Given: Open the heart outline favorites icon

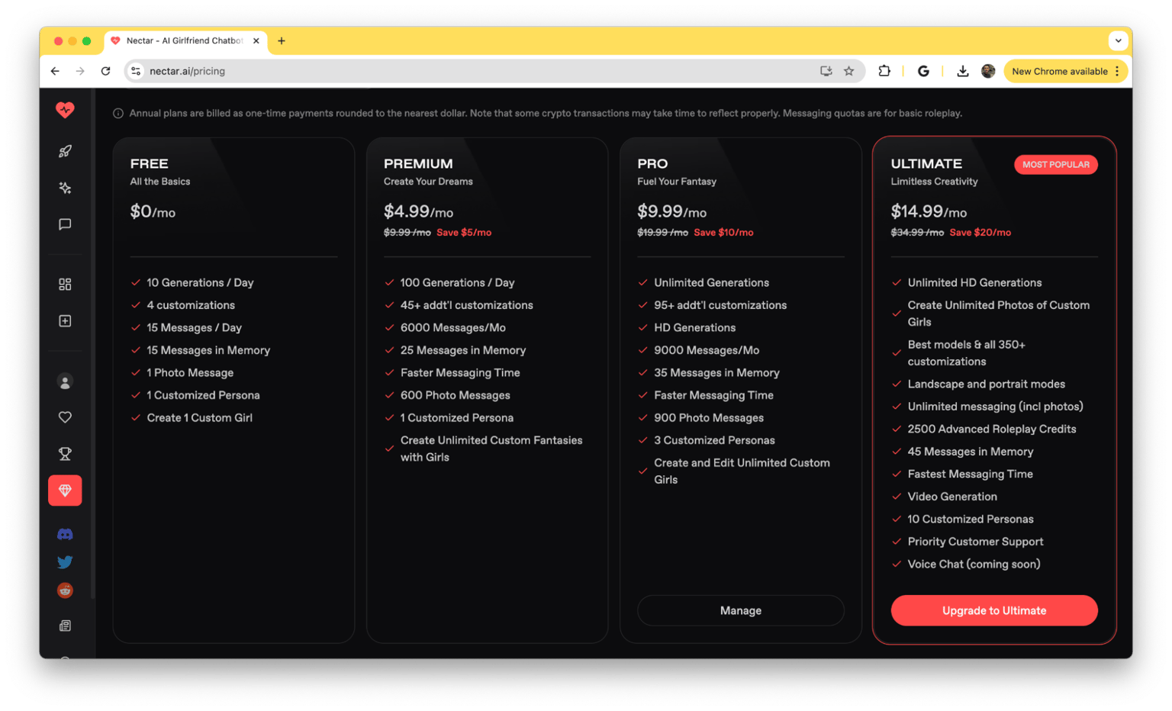Looking at the screenshot, I should [x=65, y=417].
